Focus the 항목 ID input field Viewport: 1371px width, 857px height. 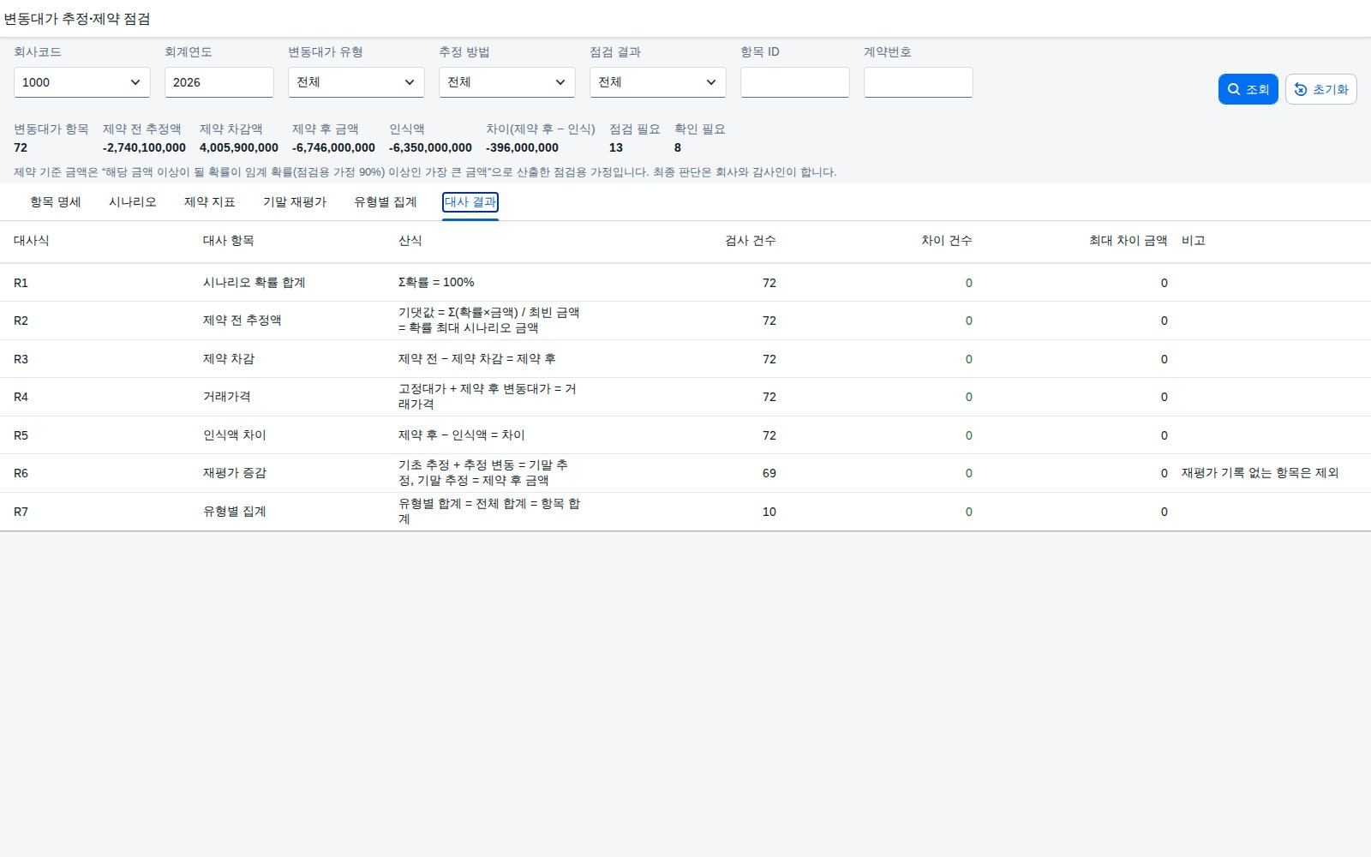pyautogui.click(x=795, y=82)
